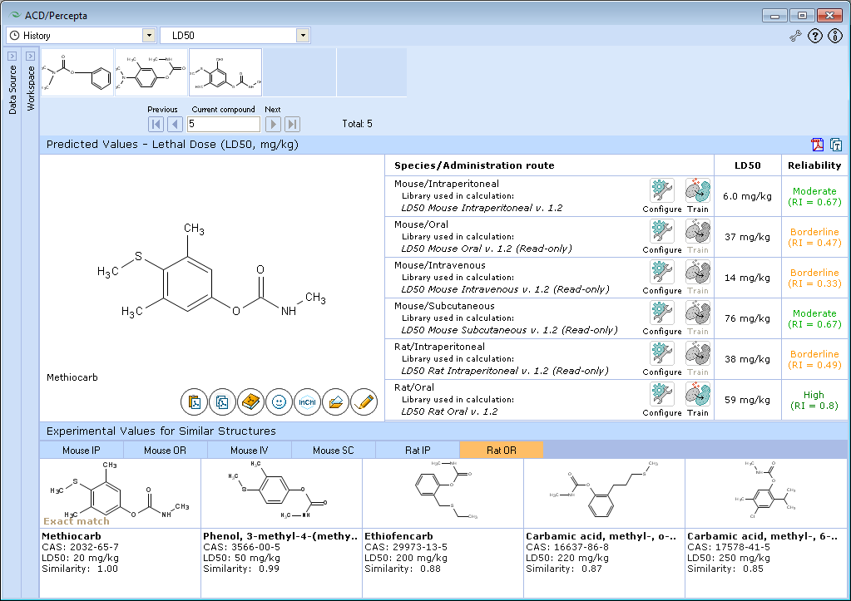
Task: Click the Reliability column header
Action: (x=814, y=165)
